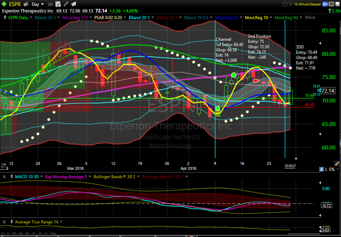The height and width of the screenshot is (237, 341).
Task: Open the blue S dropdown button
Action: click(325, 4)
